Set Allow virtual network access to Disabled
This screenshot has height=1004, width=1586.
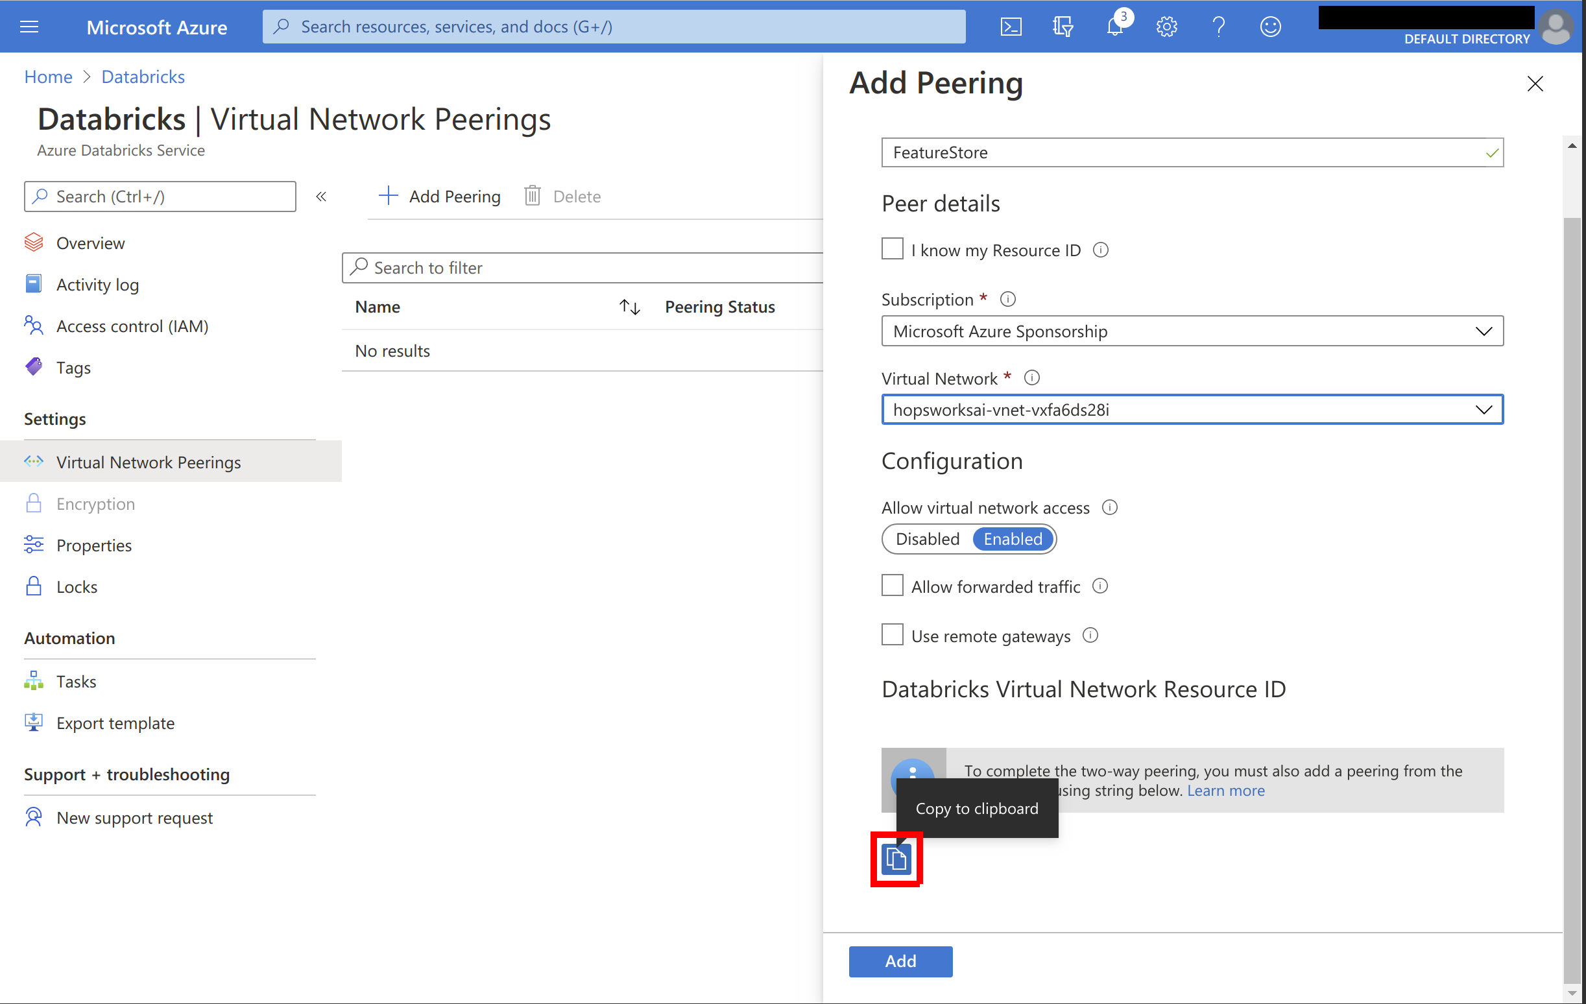[x=927, y=538]
